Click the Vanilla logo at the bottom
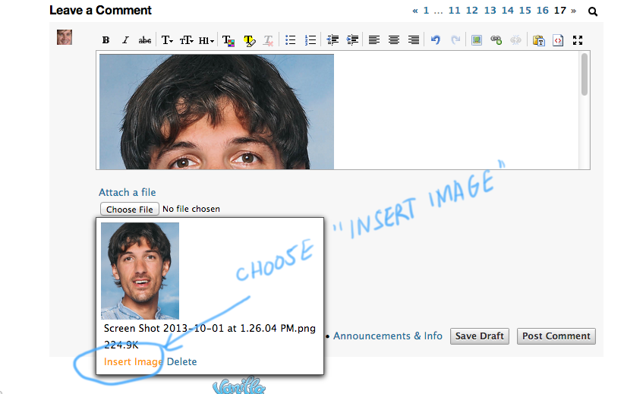624x394 pixels. [x=239, y=385]
